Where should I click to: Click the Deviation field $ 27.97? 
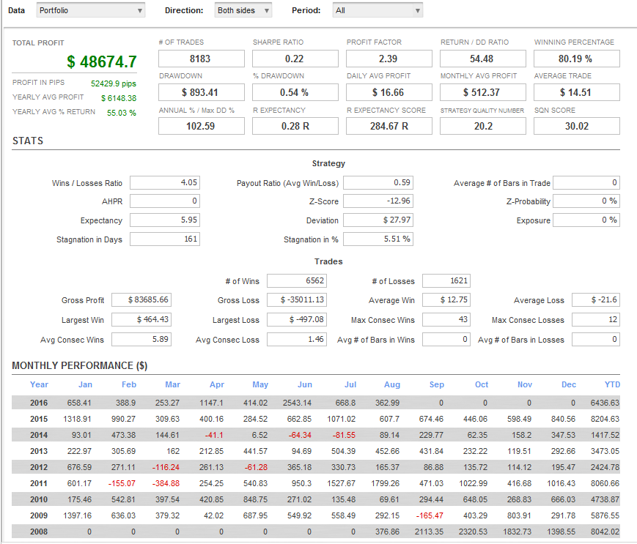pyautogui.click(x=378, y=220)
